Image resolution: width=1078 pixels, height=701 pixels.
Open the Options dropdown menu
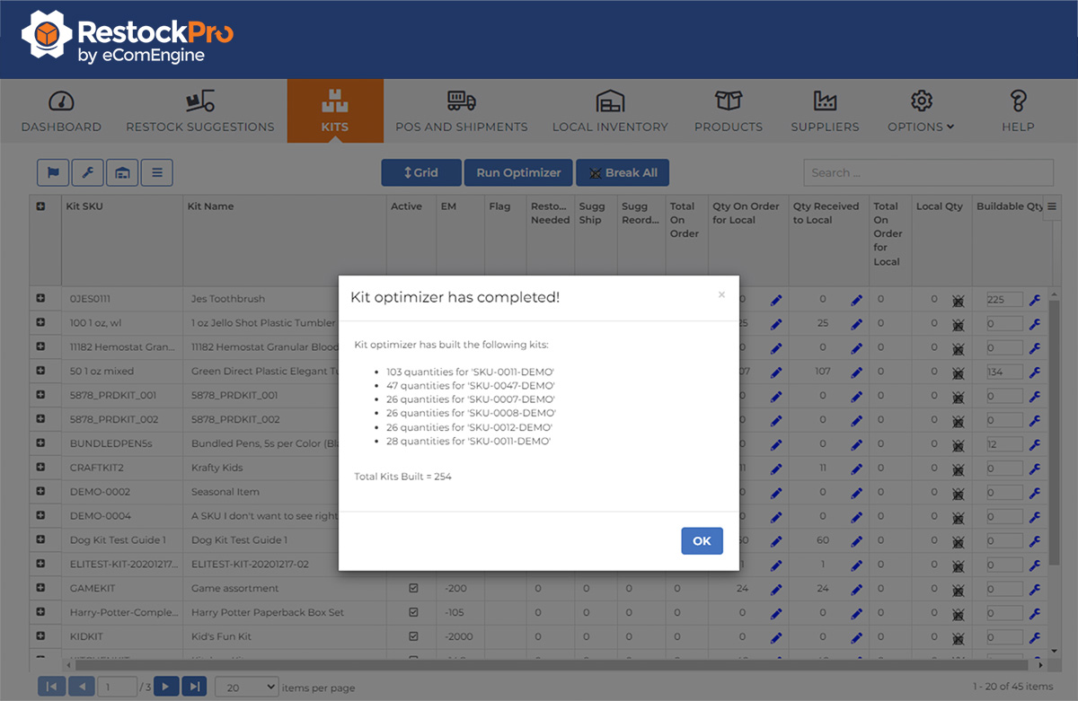click(x=921, y=111)
